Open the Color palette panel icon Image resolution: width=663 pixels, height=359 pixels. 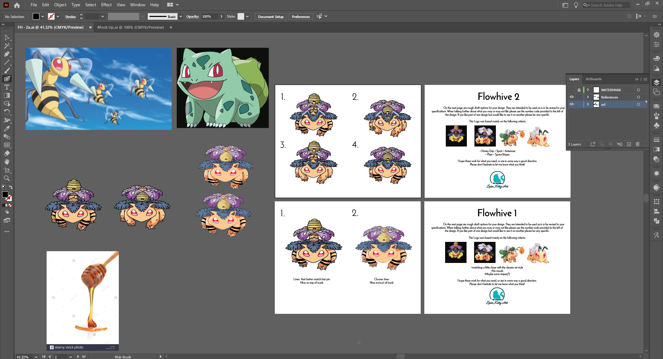coord(656,58)
